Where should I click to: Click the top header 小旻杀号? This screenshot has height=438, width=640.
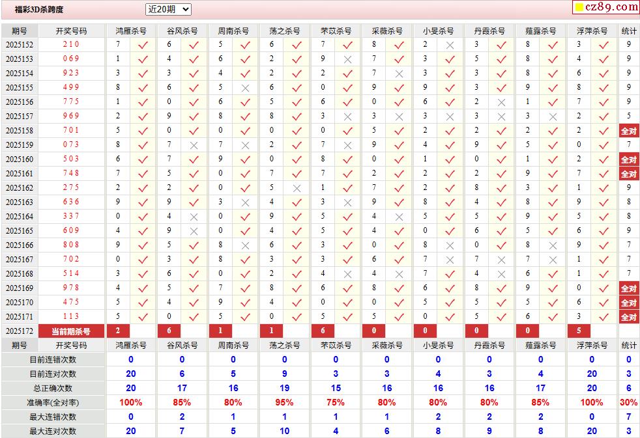click(438, 31)
